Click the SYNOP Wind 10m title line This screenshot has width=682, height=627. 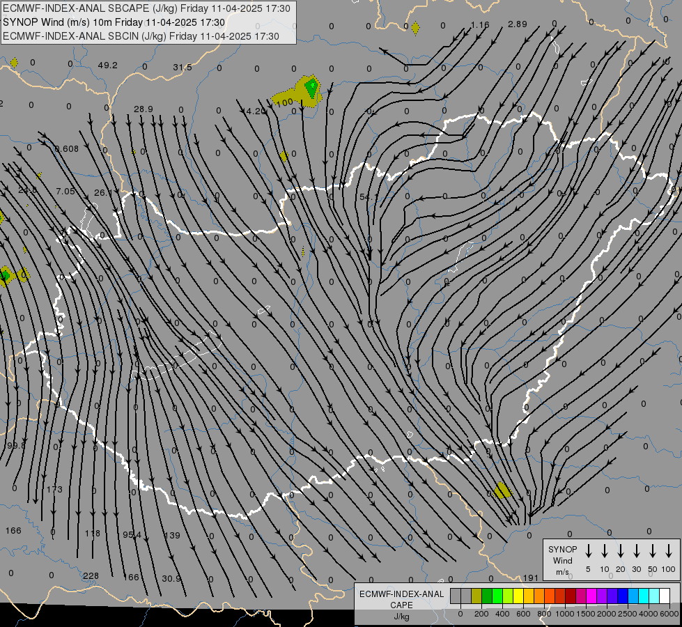[x=114, y=22]
